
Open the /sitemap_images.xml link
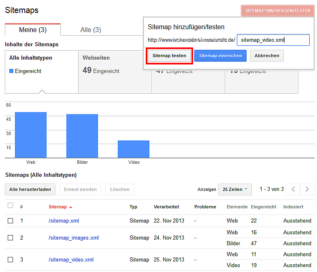(73, 238)
